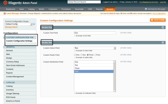Open the General sidebar item
Image resolution: width=168 pixels, height=104 pixels.
tap(9, 51)
